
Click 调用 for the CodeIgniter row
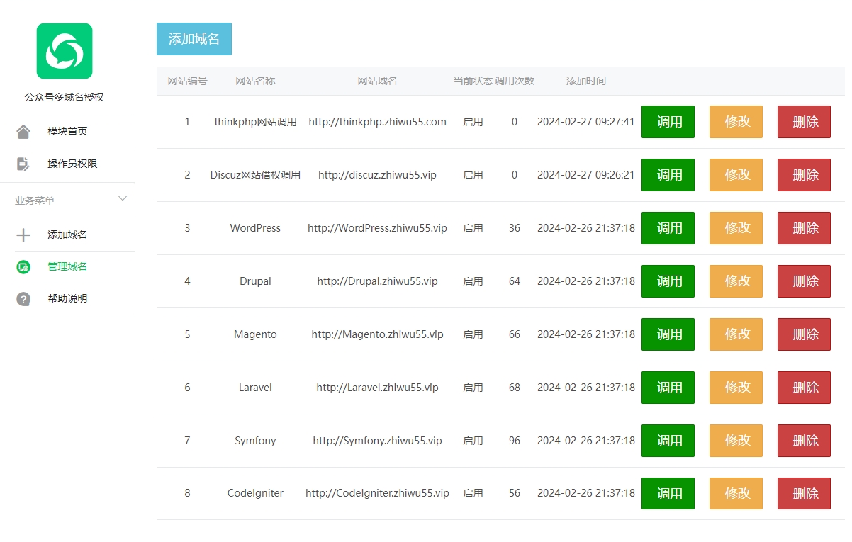pyautogui.click(x=668, y=493)
